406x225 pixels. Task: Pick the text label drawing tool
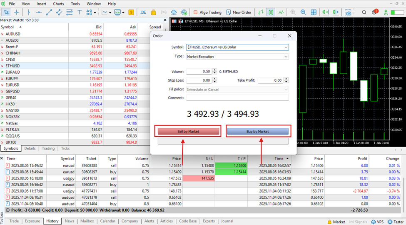click(x=80, y=12)
